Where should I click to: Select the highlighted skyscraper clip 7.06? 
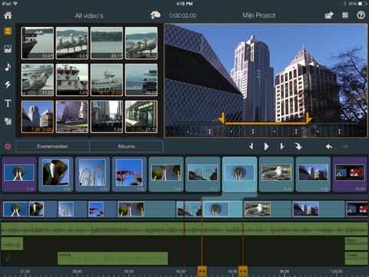[38, 117]
